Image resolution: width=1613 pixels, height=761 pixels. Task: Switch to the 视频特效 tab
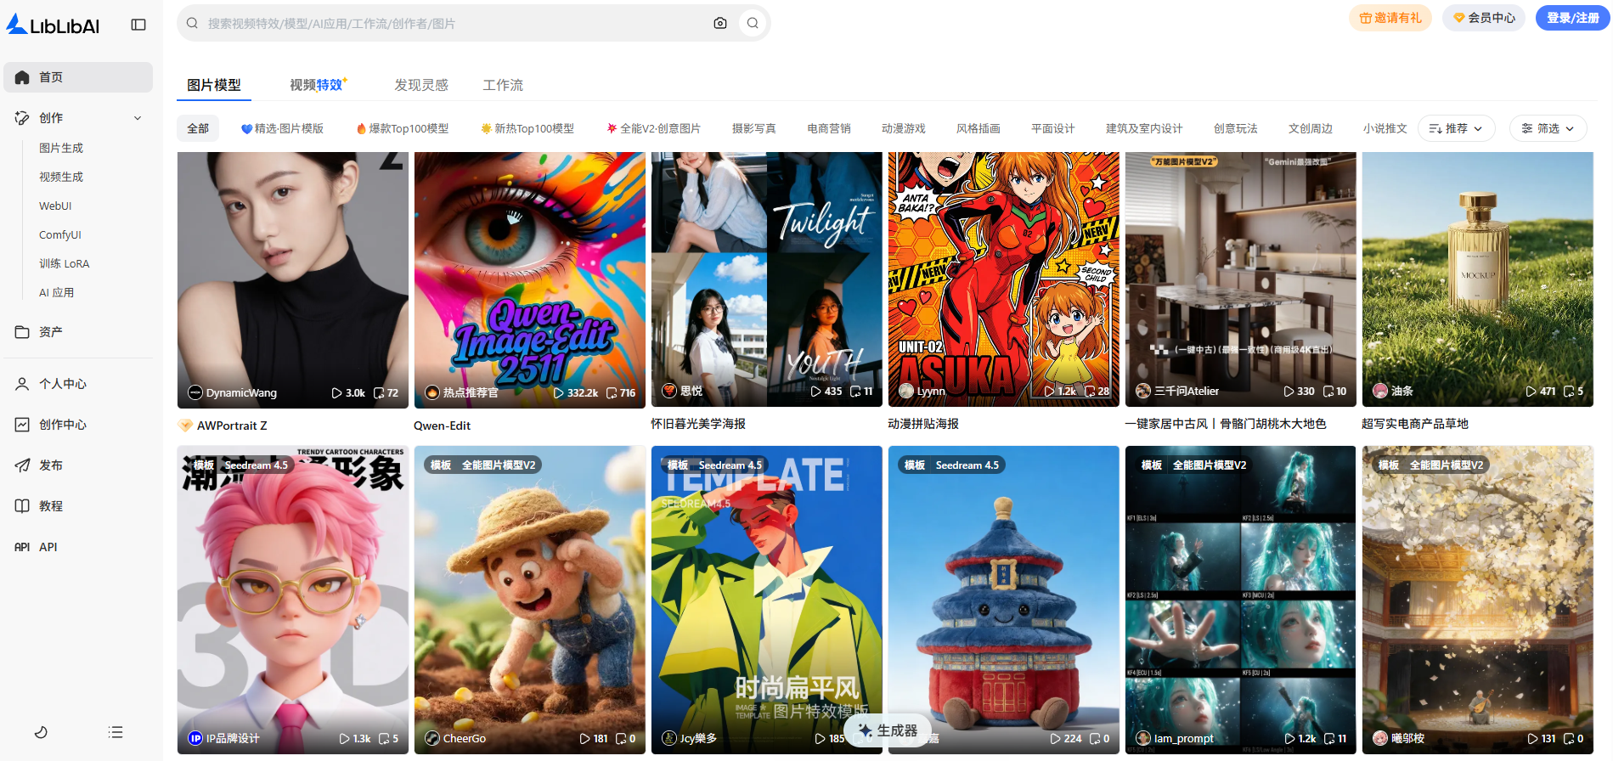click(x=317, y=85)
